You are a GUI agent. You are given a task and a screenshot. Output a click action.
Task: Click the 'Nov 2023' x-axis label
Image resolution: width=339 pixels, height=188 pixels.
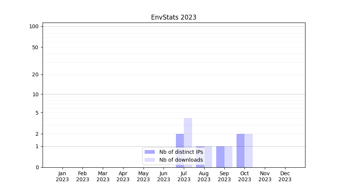coord(265,176)
